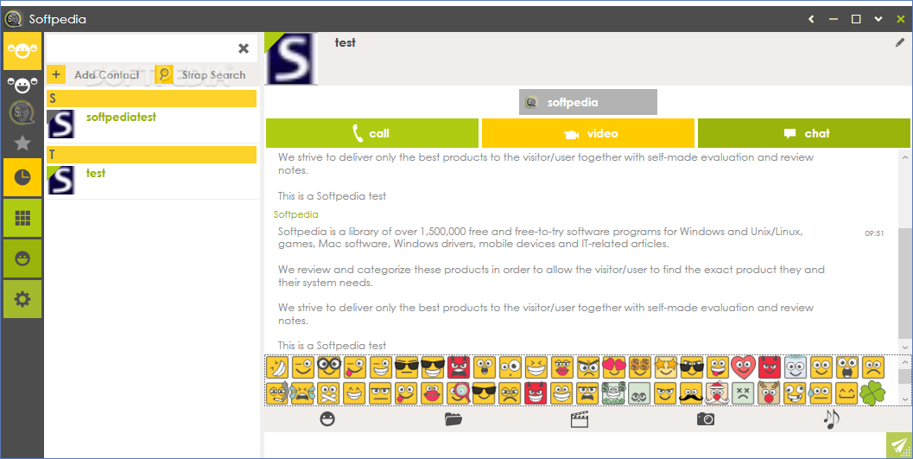Click the green smiley sidebar button
Viewport: 913px width, 459px height.
coord(22,258)
